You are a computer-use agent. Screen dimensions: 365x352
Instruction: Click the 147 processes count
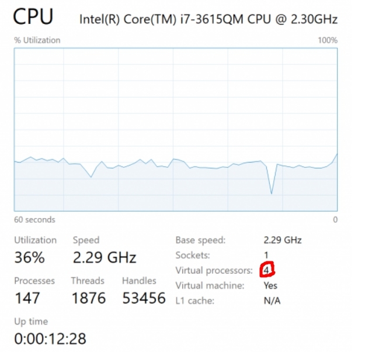(27, 298)
